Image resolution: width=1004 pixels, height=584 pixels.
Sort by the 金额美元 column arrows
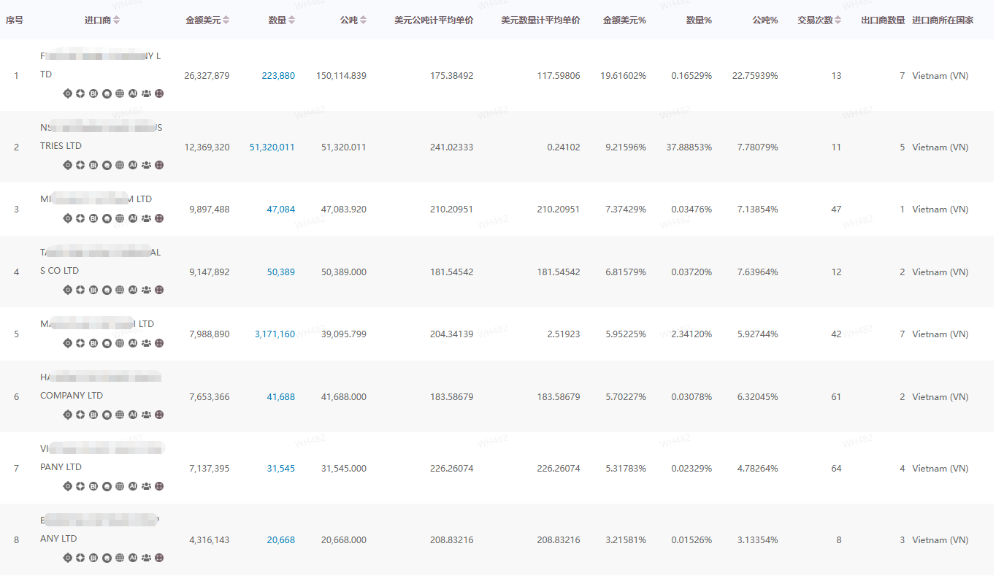click(x=226, y=20)
